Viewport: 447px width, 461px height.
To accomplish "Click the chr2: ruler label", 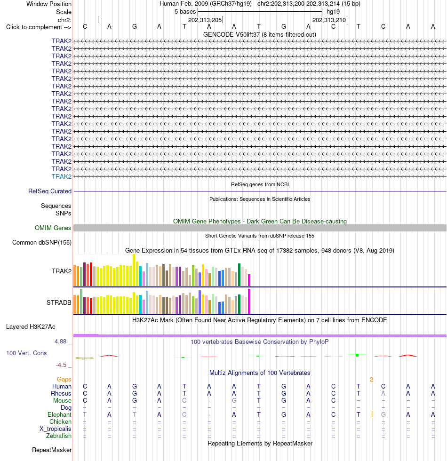I will (64, 20).
